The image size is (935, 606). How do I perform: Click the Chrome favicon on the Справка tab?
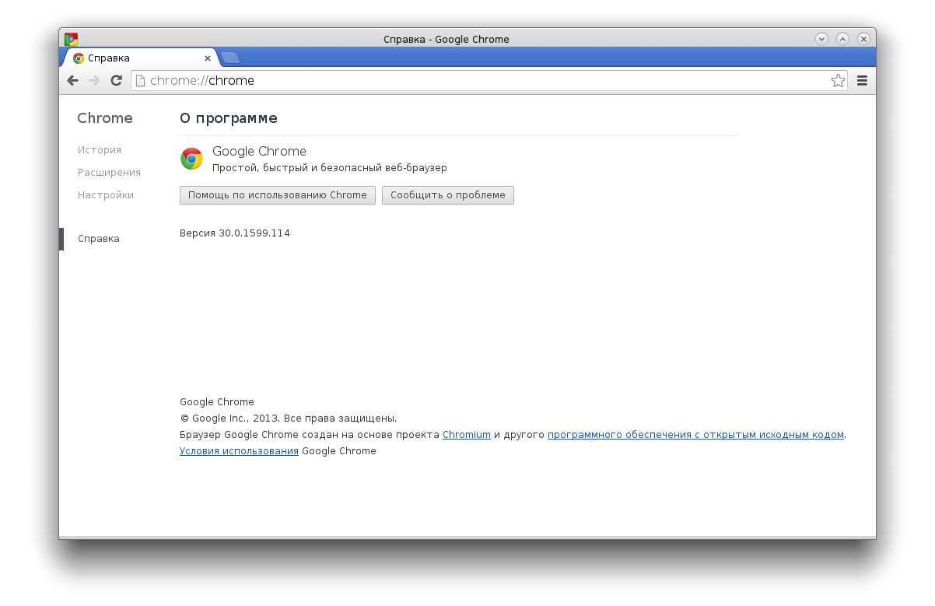pos(79,57)
